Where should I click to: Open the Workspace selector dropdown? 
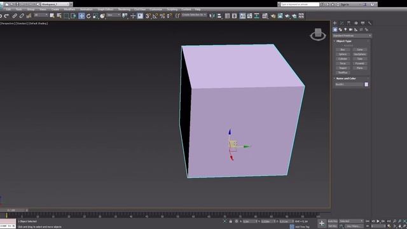55,4
